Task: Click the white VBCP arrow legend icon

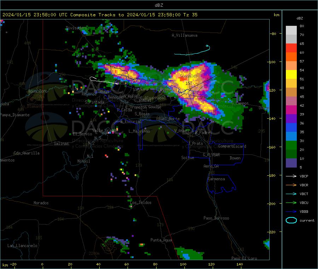Action: [x=291, y=176]
